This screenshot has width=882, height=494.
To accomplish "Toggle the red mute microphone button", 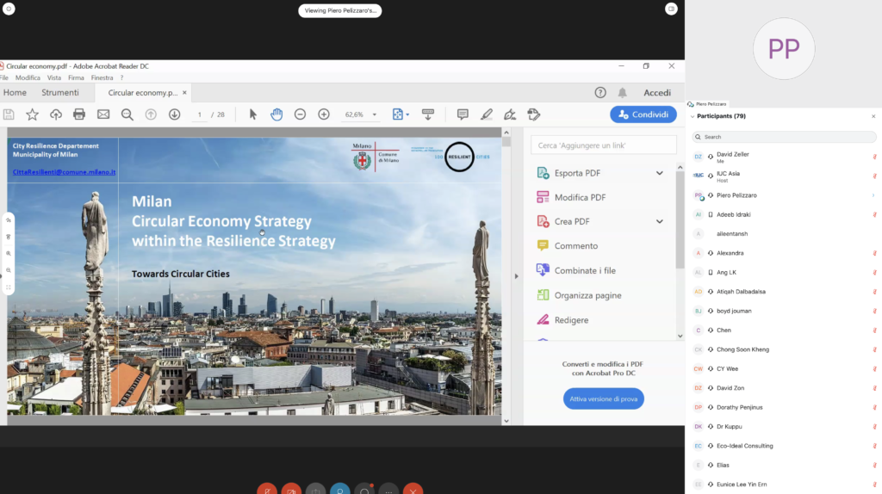I will tap(267, 490).
